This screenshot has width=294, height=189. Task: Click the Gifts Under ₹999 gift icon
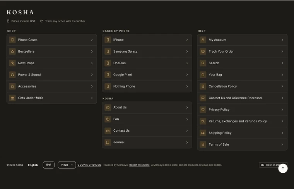click(12, 98)
